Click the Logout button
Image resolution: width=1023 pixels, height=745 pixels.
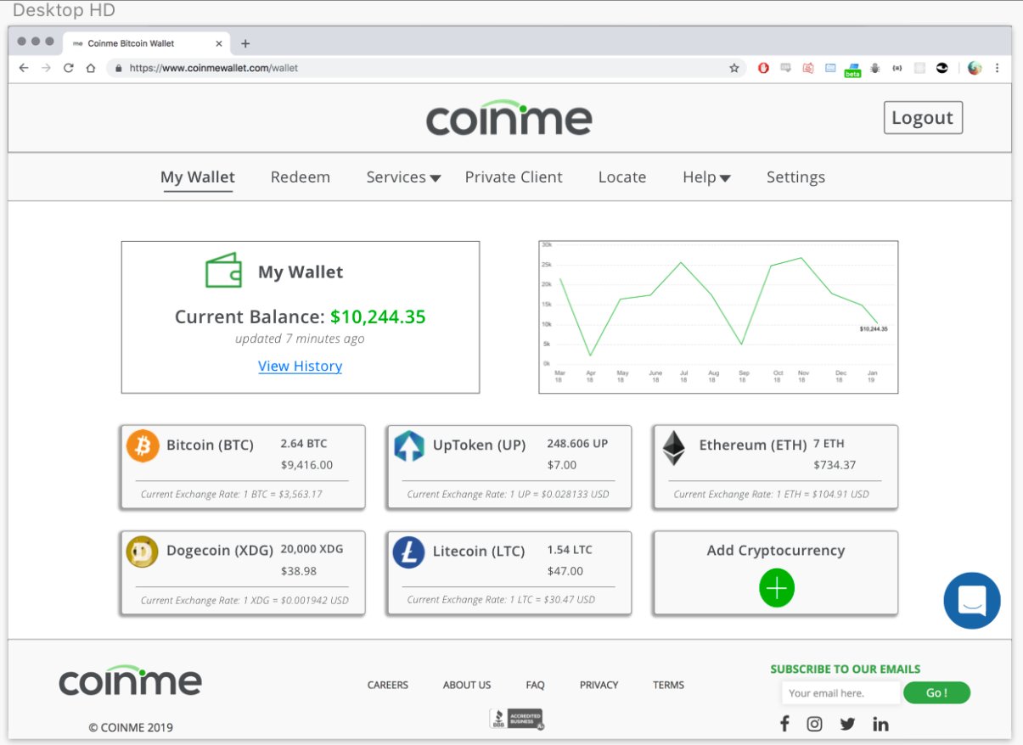923,118
